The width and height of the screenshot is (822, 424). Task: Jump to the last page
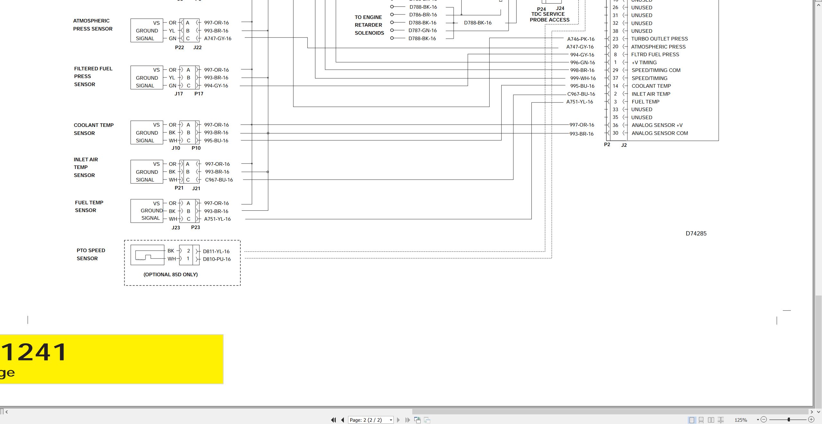pos(407,420)
